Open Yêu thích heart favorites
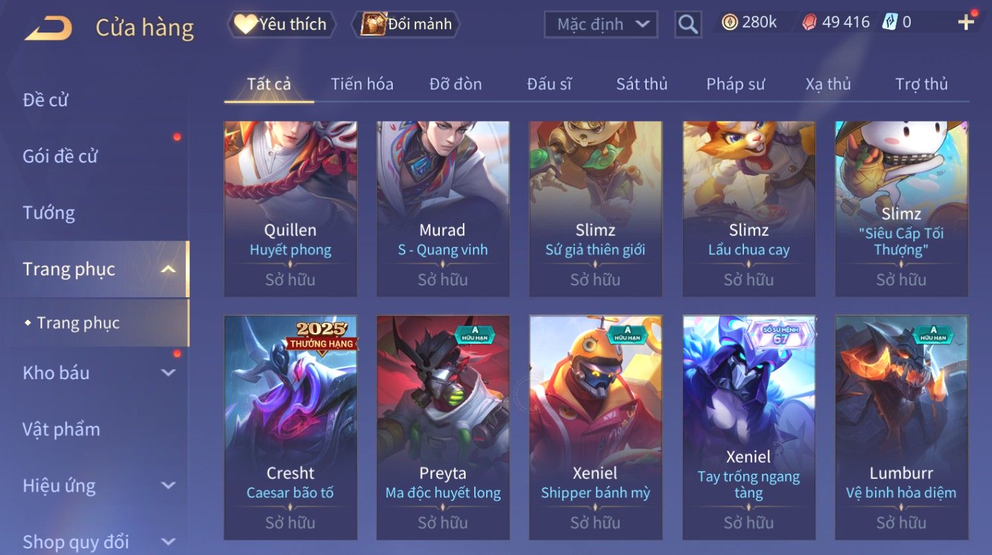992x555 pixels. point(282,24)
